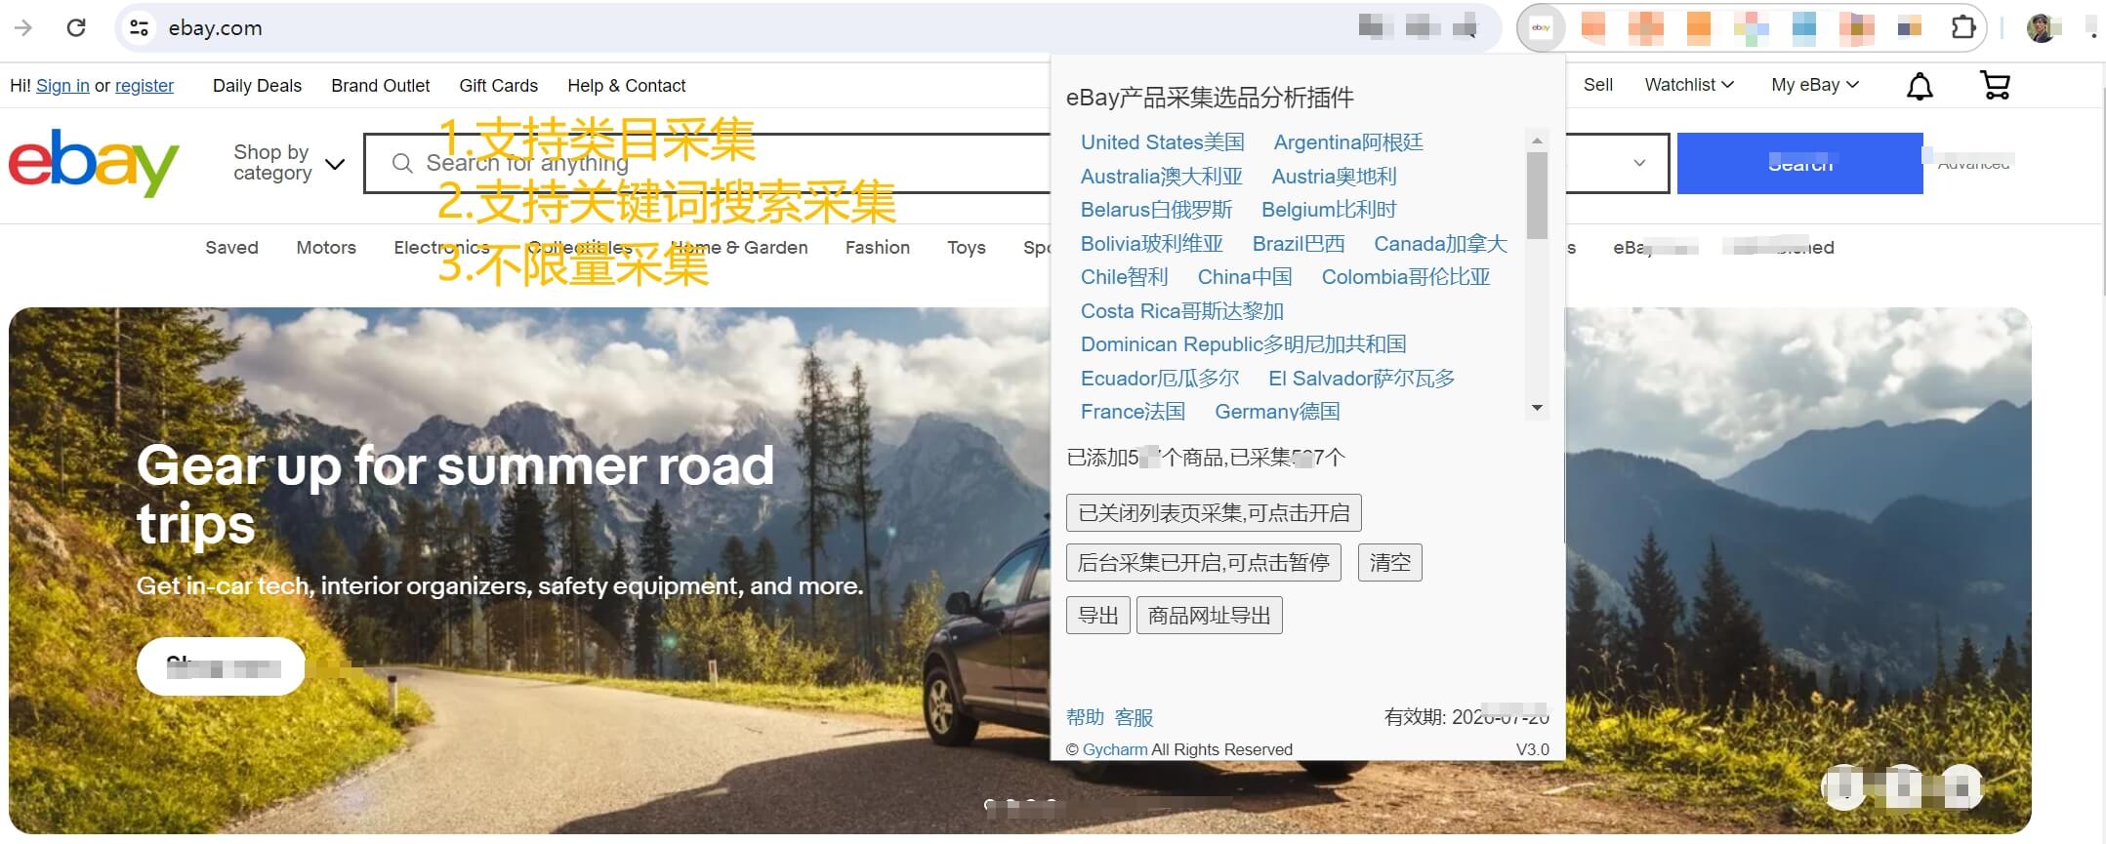Expand the Shop by category dropdown

pyautogui.click(x=289, y=163)
